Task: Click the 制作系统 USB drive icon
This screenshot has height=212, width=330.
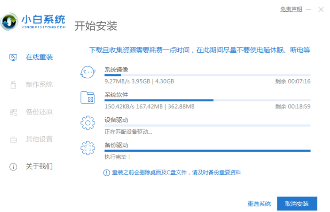Action: click(13, 85)
